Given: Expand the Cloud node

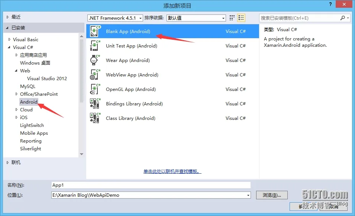Looking at the screenshot, I should (x=16, y=109).
